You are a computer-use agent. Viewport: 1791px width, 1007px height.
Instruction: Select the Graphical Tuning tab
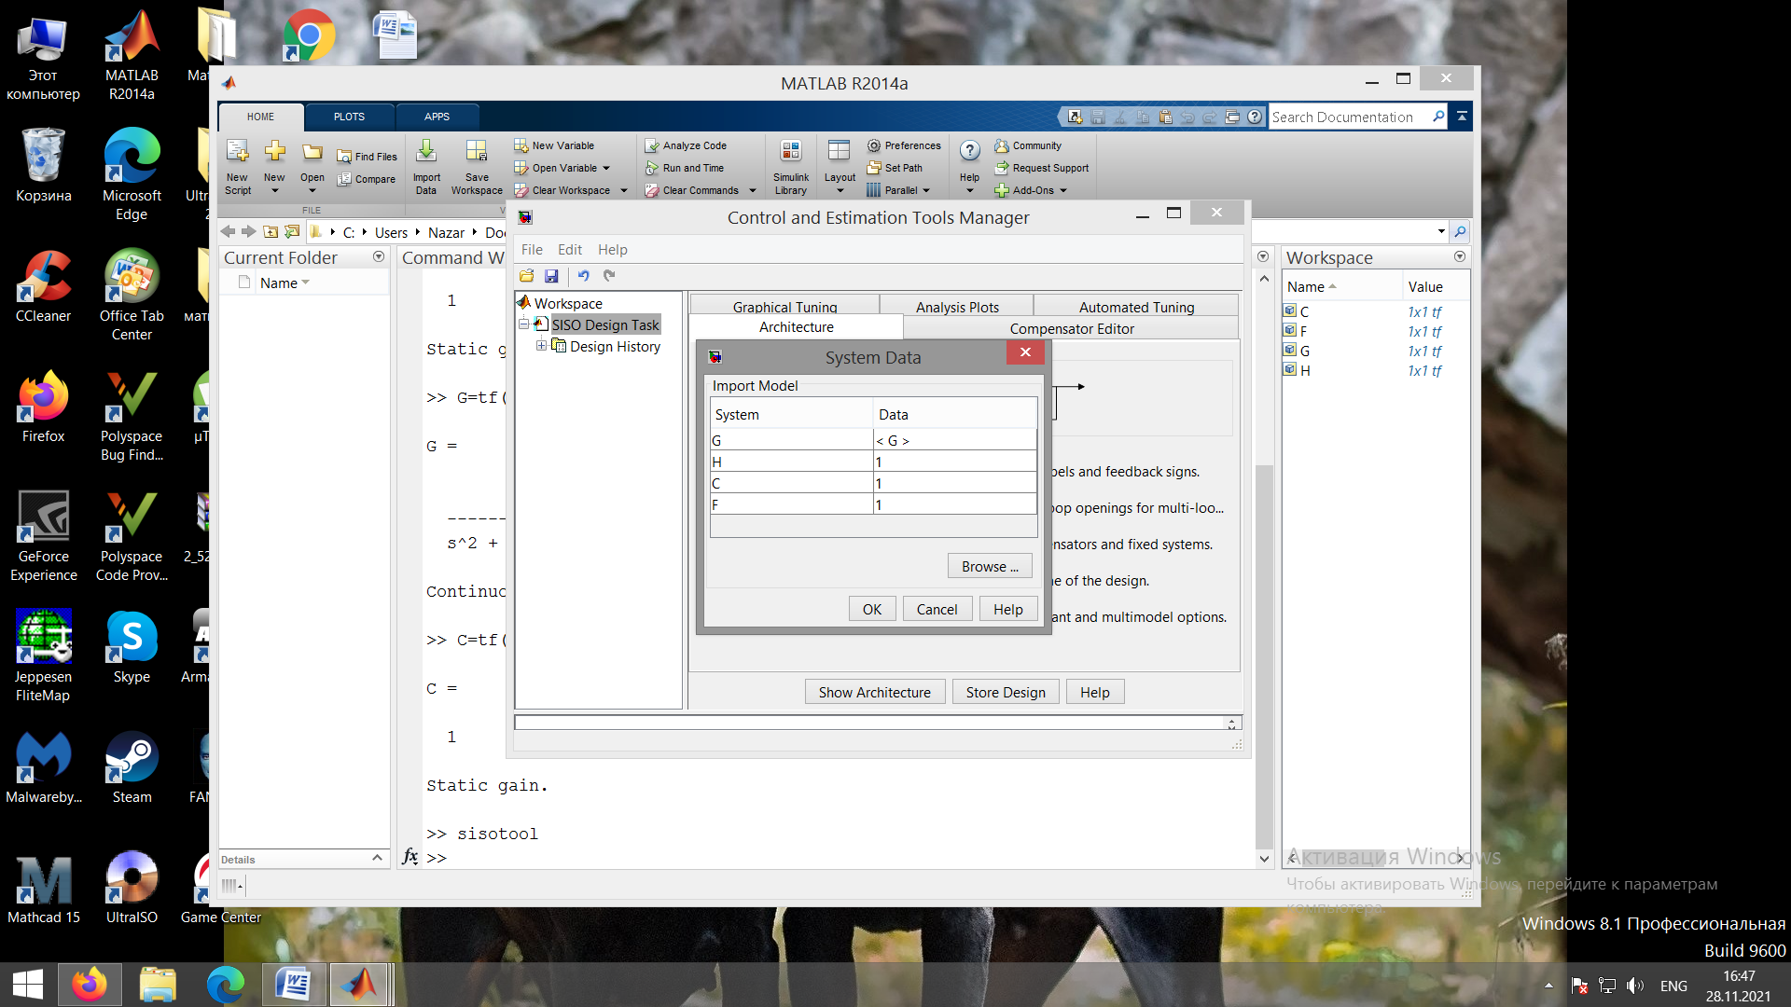point(784,306)
